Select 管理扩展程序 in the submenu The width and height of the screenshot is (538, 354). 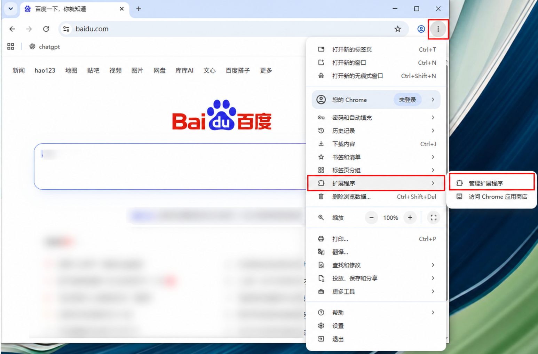(492, 183)
